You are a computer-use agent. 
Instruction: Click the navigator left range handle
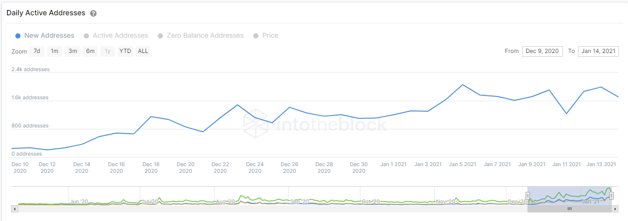pos(528,195)
